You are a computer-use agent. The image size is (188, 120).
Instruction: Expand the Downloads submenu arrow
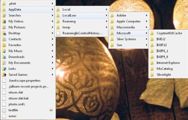[x=53, y=57]
